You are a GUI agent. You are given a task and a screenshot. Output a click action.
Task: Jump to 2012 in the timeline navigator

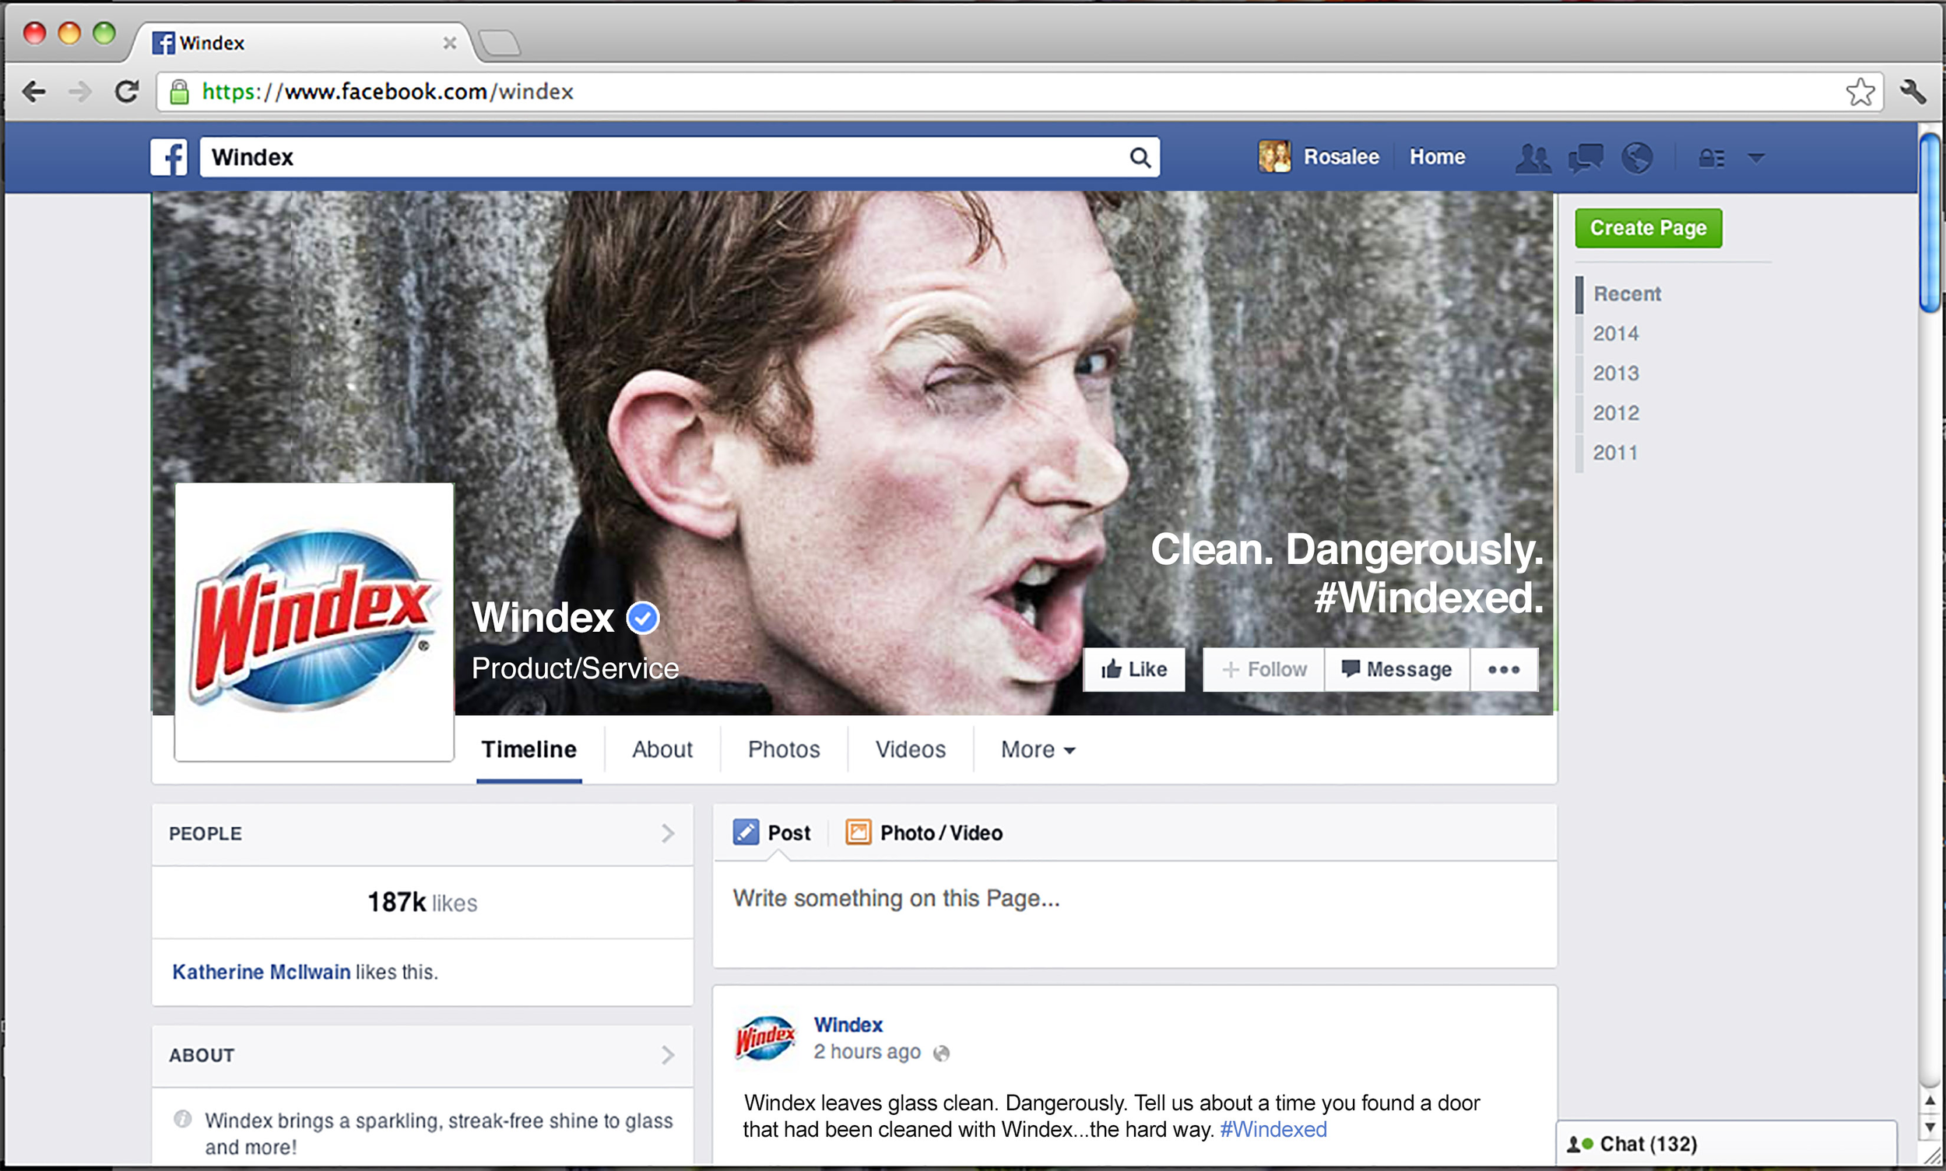point(1615,412)
